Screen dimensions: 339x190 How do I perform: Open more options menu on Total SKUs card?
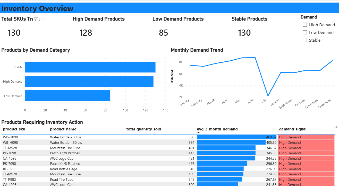point(43,19)
